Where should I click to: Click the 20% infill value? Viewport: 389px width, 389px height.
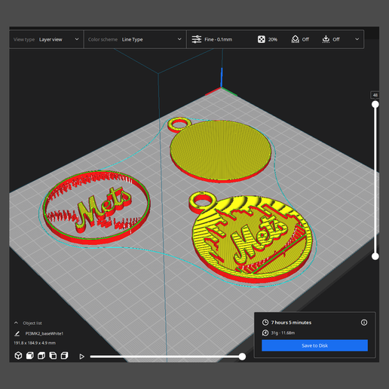coord(273,39)
